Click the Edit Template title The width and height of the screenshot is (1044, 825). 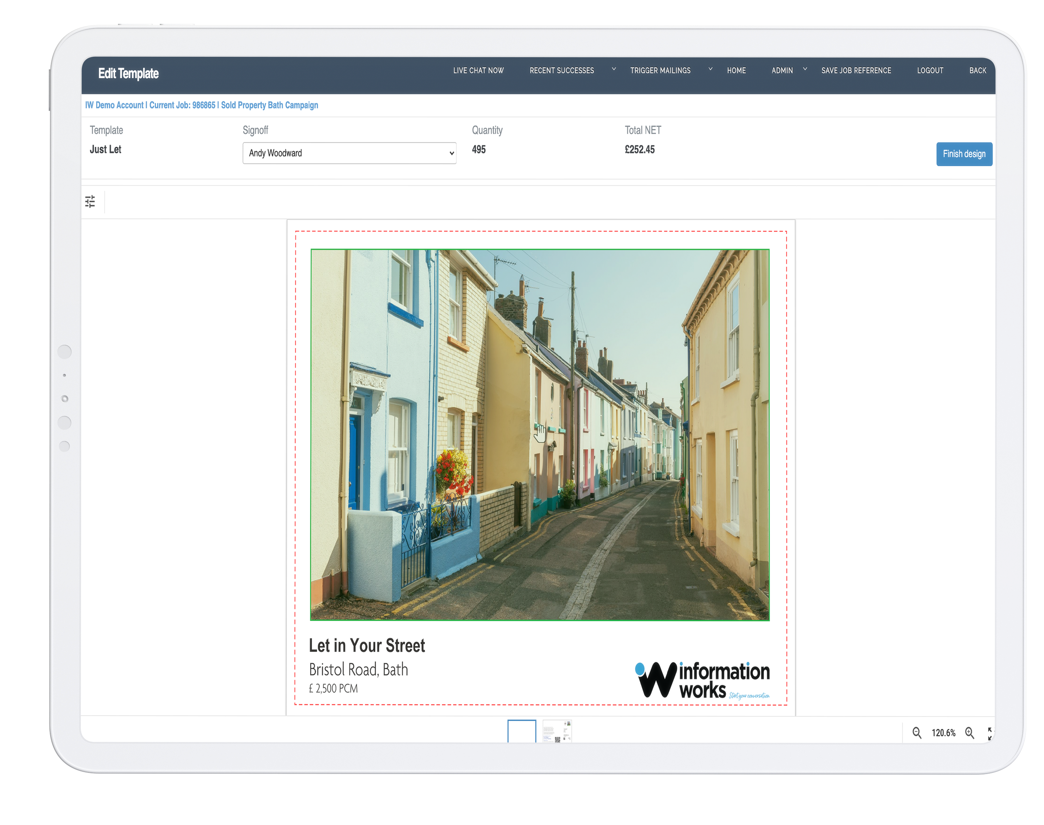129,73
